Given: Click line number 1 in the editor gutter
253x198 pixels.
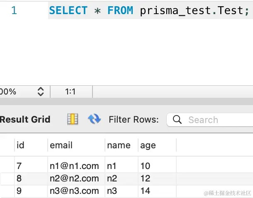Looking at the screenshot, I should 14,10.
